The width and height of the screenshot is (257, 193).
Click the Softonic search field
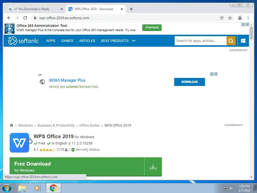[x=201, y=41]
